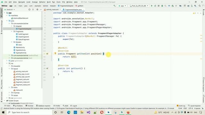205x115 pixels.
Task: Collapse the layout folder
Action: click(9, 69)
